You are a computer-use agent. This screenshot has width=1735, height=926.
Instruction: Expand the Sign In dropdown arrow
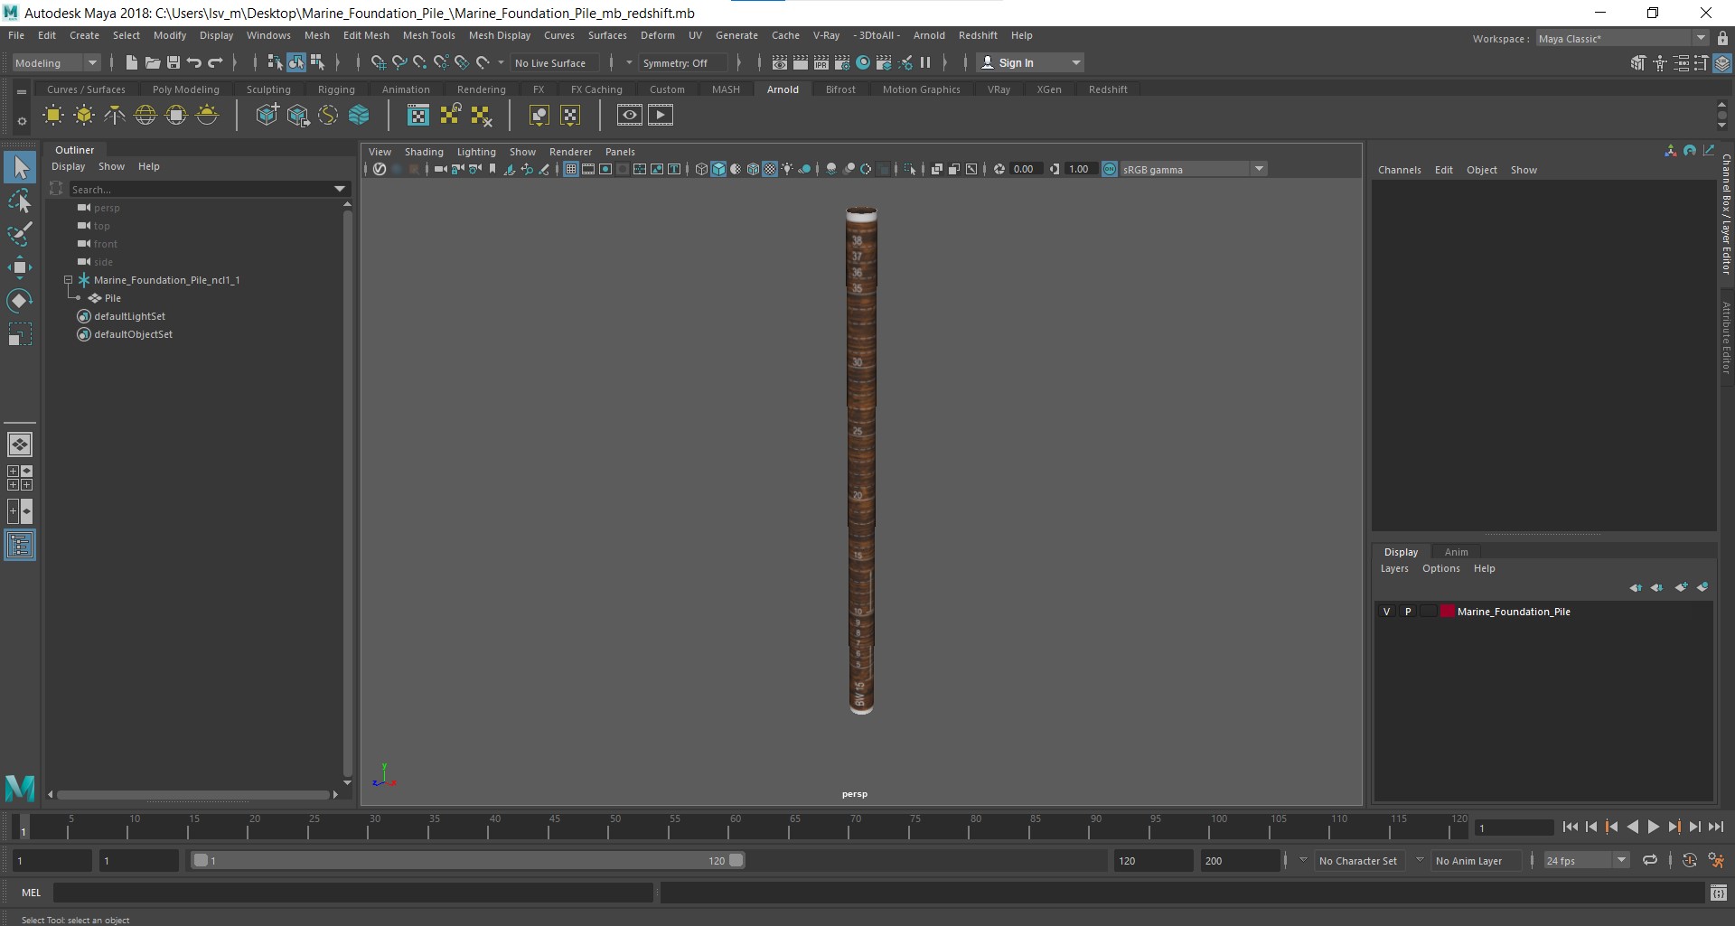tap(1075, 62)
